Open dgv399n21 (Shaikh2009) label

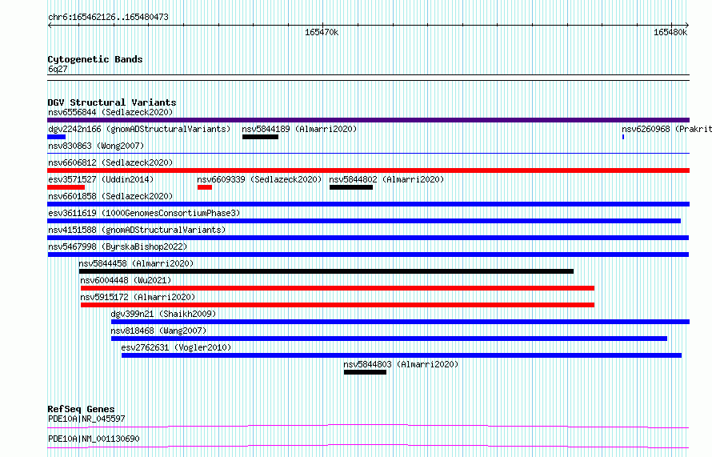[x=163, y=314]
